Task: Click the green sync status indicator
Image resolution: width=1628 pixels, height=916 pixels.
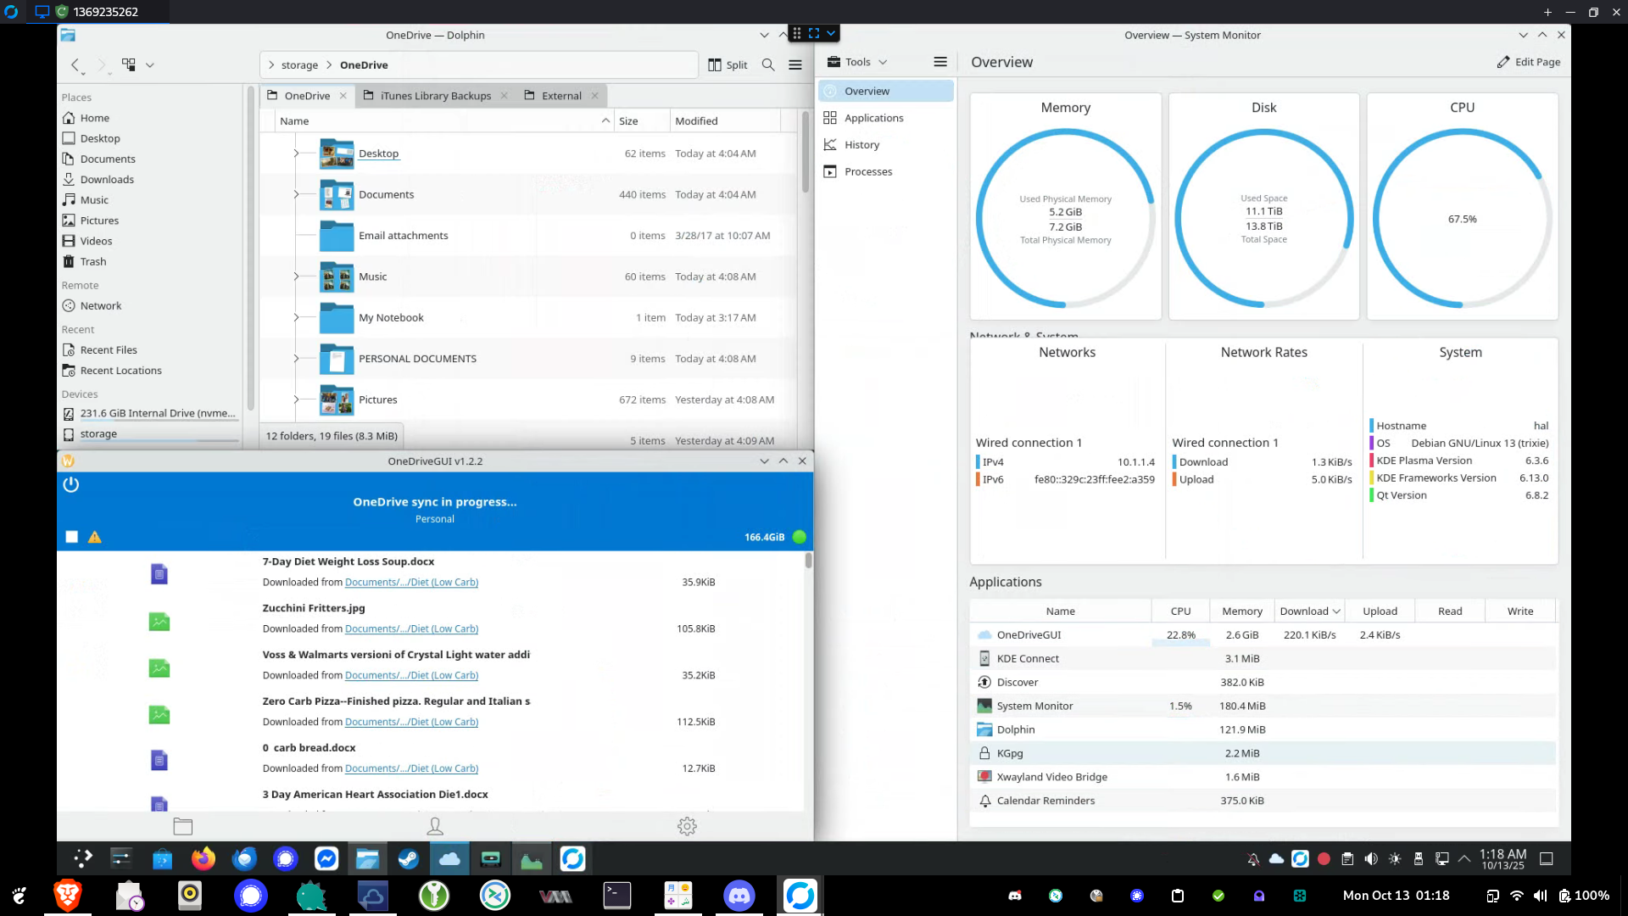Action: coord(799,537)
